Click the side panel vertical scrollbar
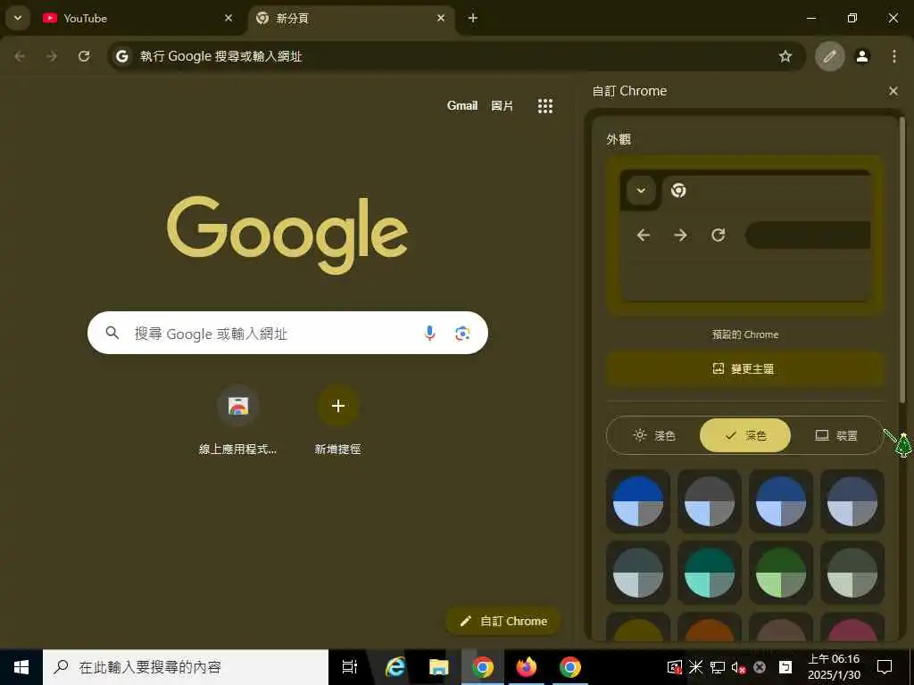Image resolution: width=914 pixels, height=685 pixels. click(902, 260)
